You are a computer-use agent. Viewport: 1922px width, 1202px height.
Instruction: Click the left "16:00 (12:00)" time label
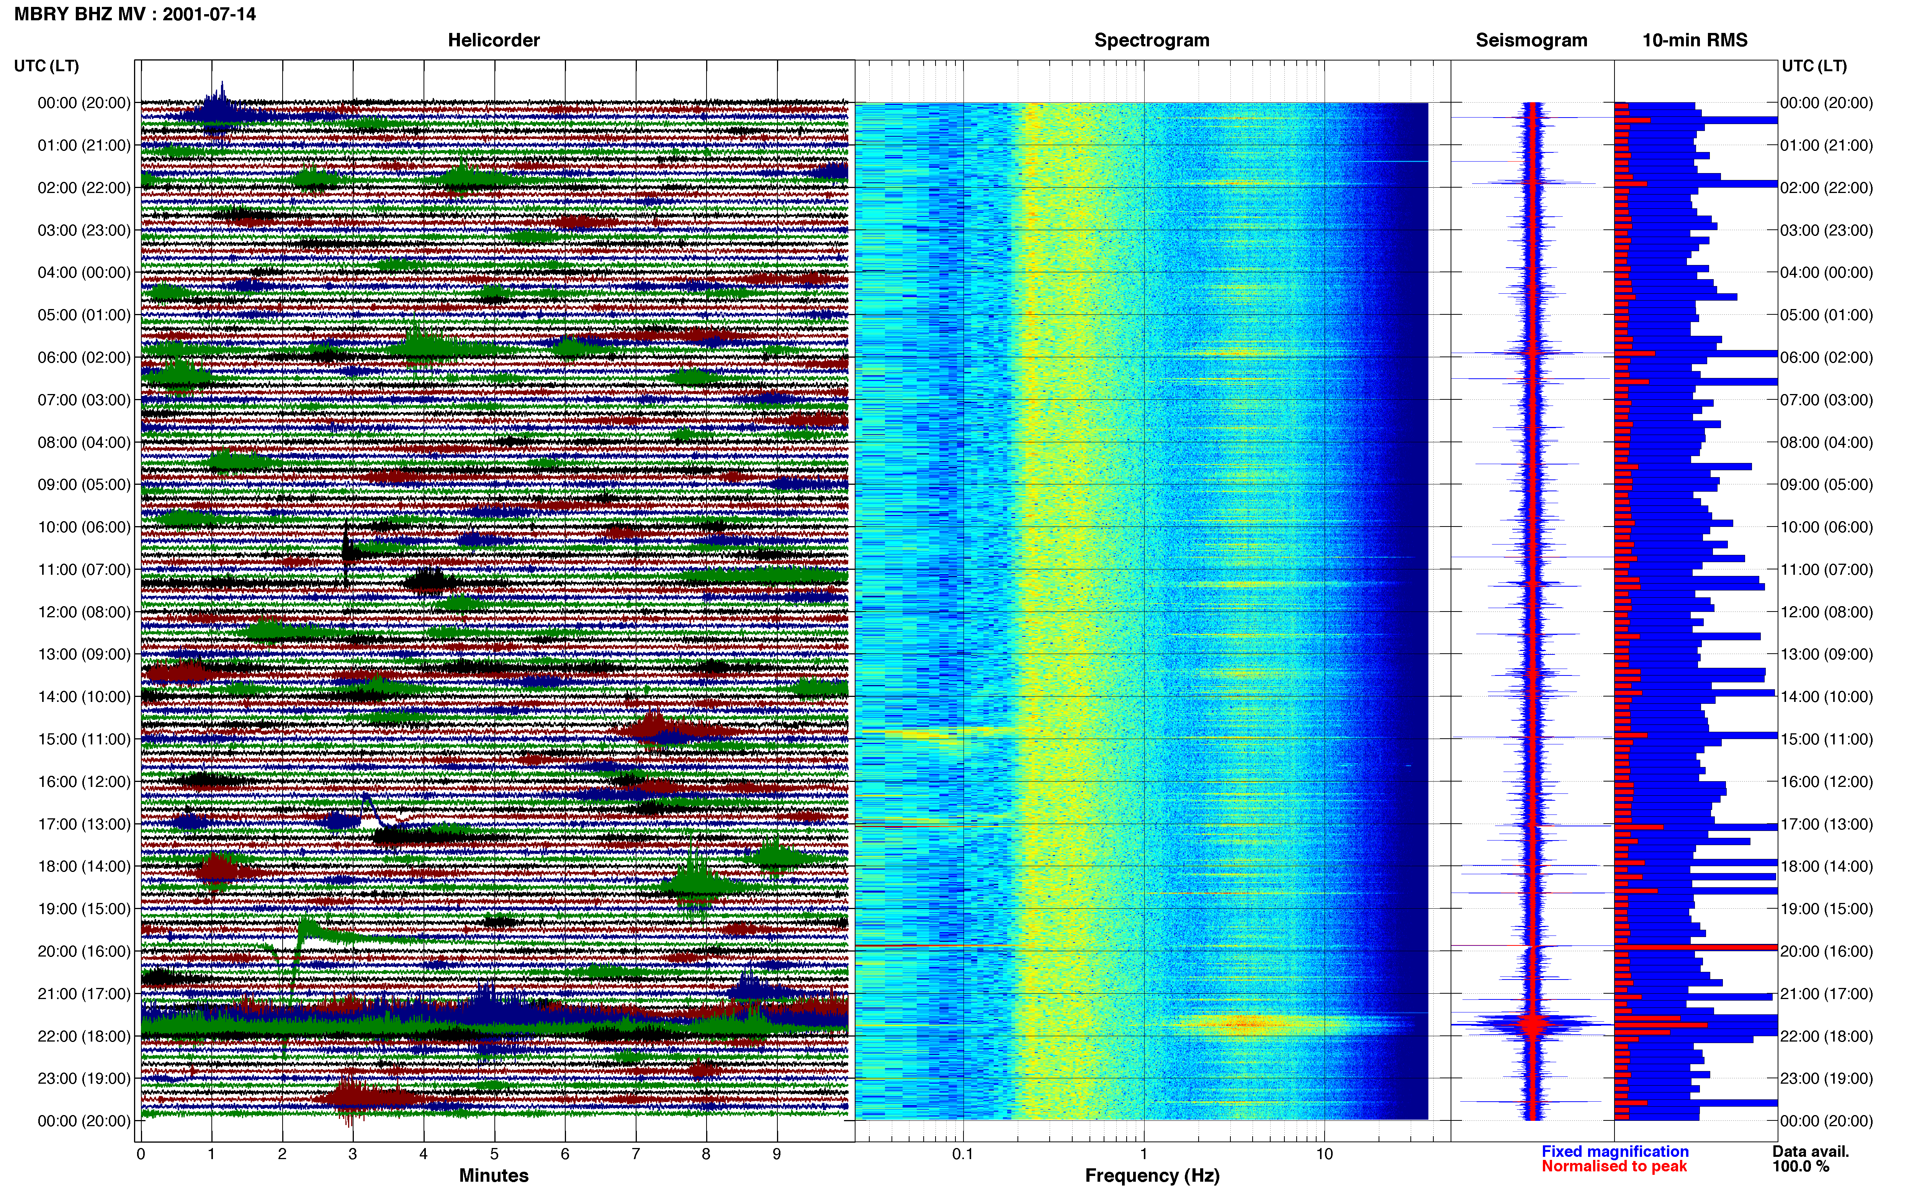[84, 782]
